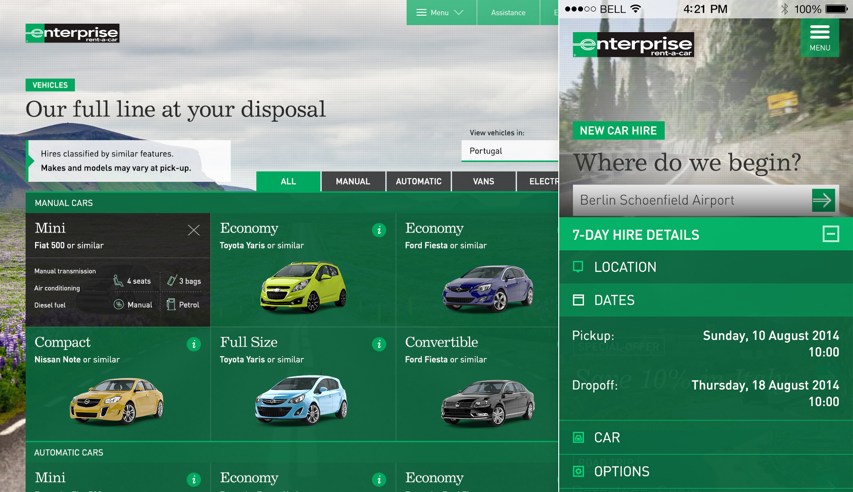Click the Berlin Schoenfield Airport location field
The height and width of the screenshot is (492, 853).
pos(692,200)
